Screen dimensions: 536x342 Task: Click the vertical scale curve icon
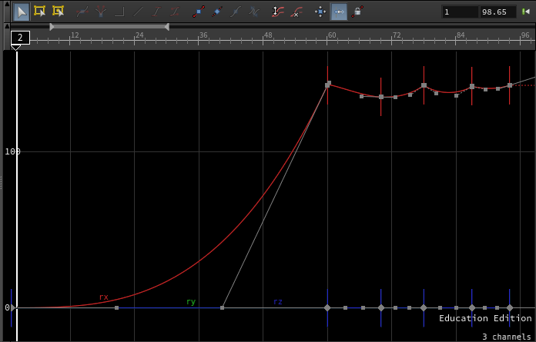(277, 12)
